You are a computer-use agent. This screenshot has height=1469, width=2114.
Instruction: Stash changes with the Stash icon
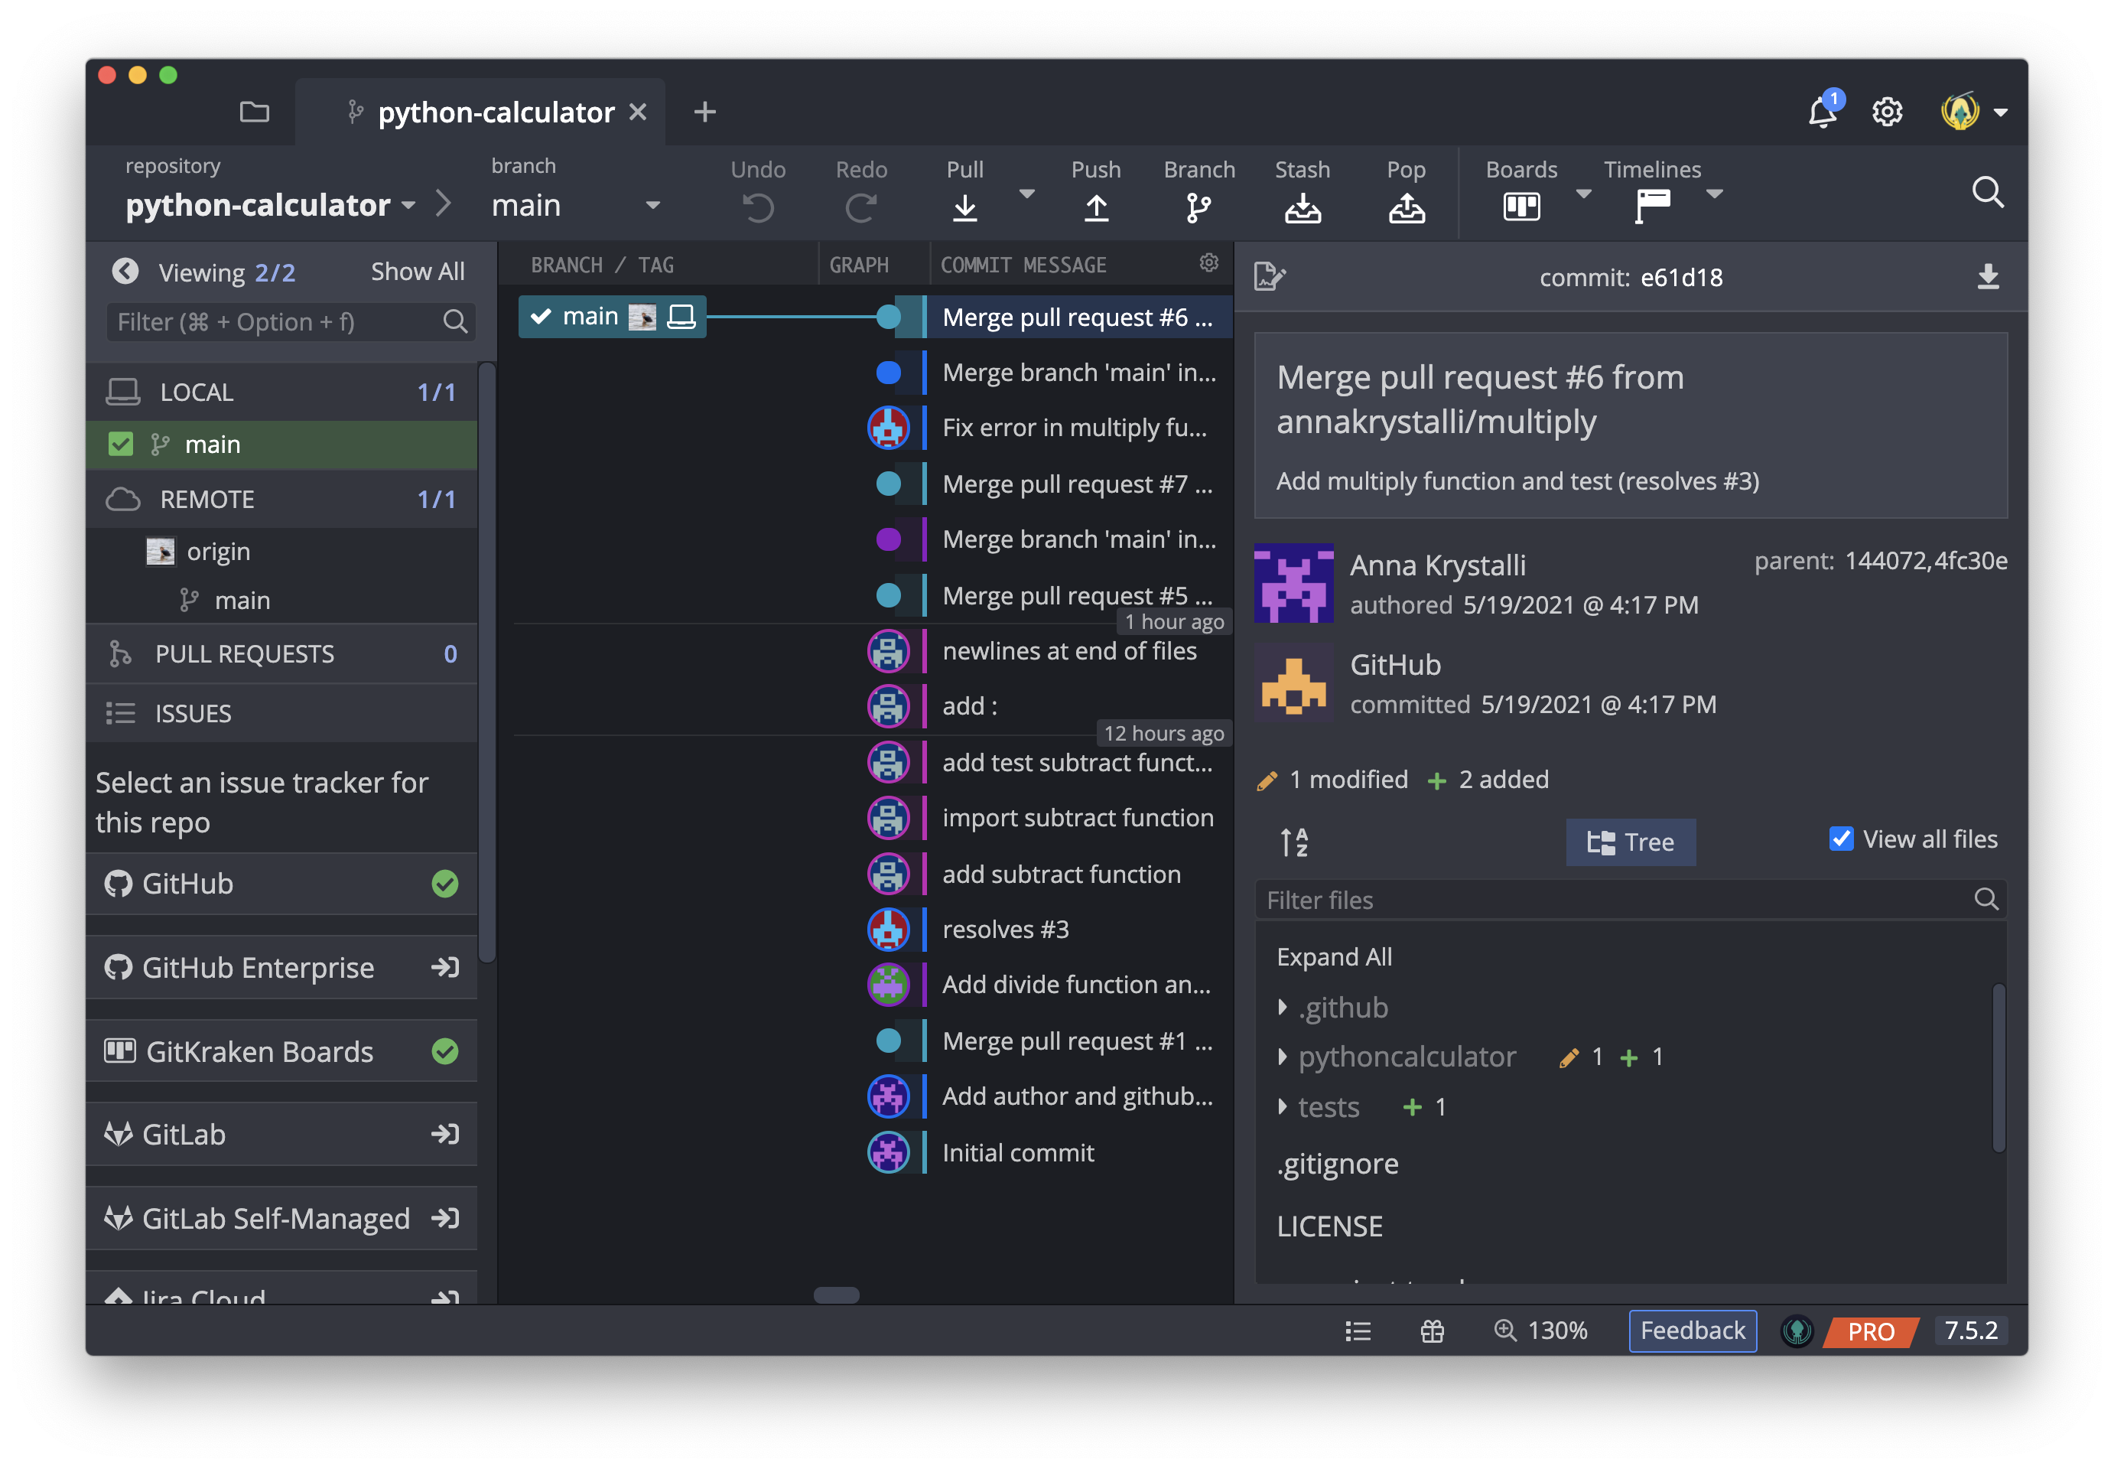tap(1302, 207)
